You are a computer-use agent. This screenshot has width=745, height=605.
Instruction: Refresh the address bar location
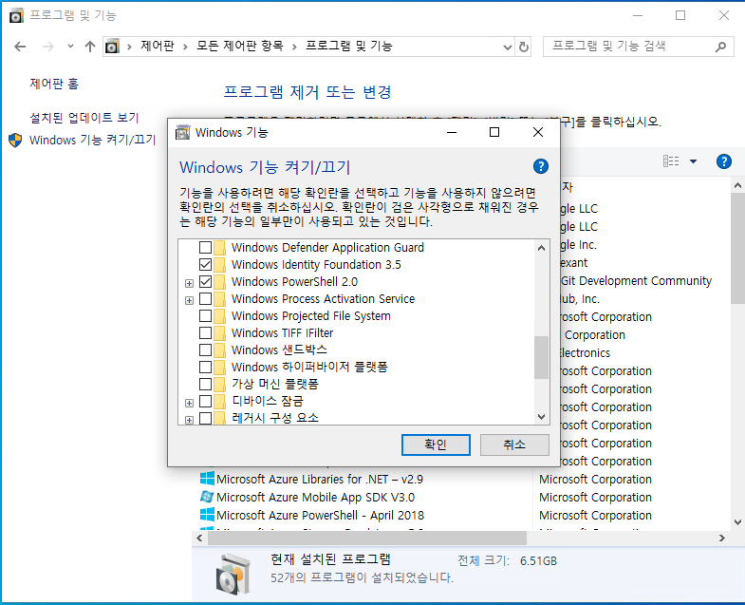tap(523, 47)
